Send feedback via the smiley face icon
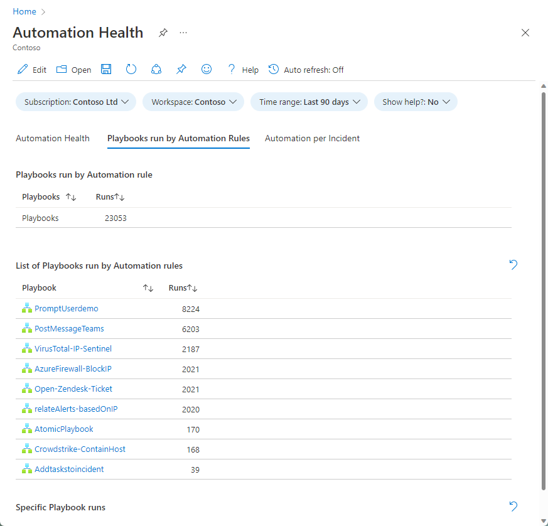Viewport: 548px width, 526px height. click(x=206, y=69)
